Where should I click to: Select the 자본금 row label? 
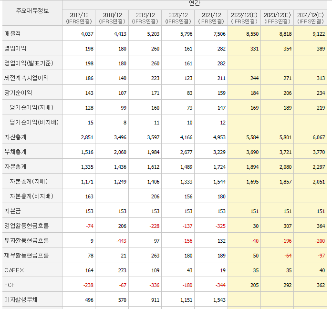(x=12, y=211)
